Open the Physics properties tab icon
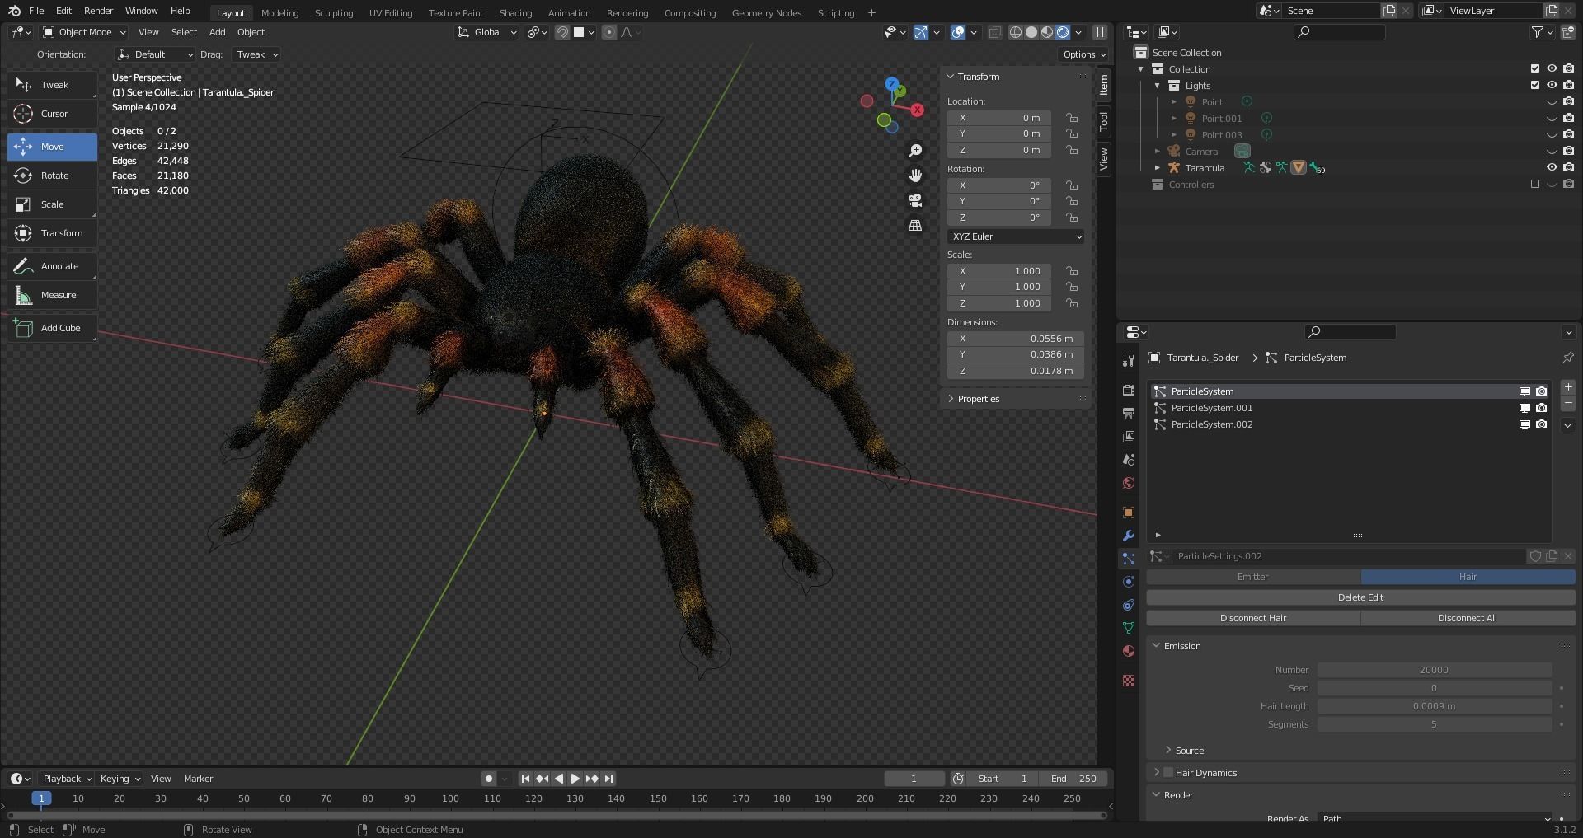The width and height of the screenshot is (1583, 838). [x=1129, y=582]
